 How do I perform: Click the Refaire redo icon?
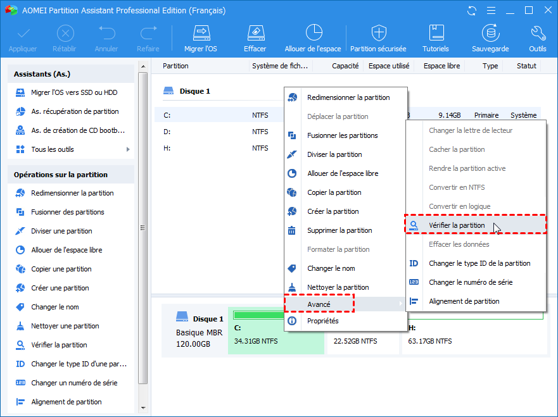point(148,34)
